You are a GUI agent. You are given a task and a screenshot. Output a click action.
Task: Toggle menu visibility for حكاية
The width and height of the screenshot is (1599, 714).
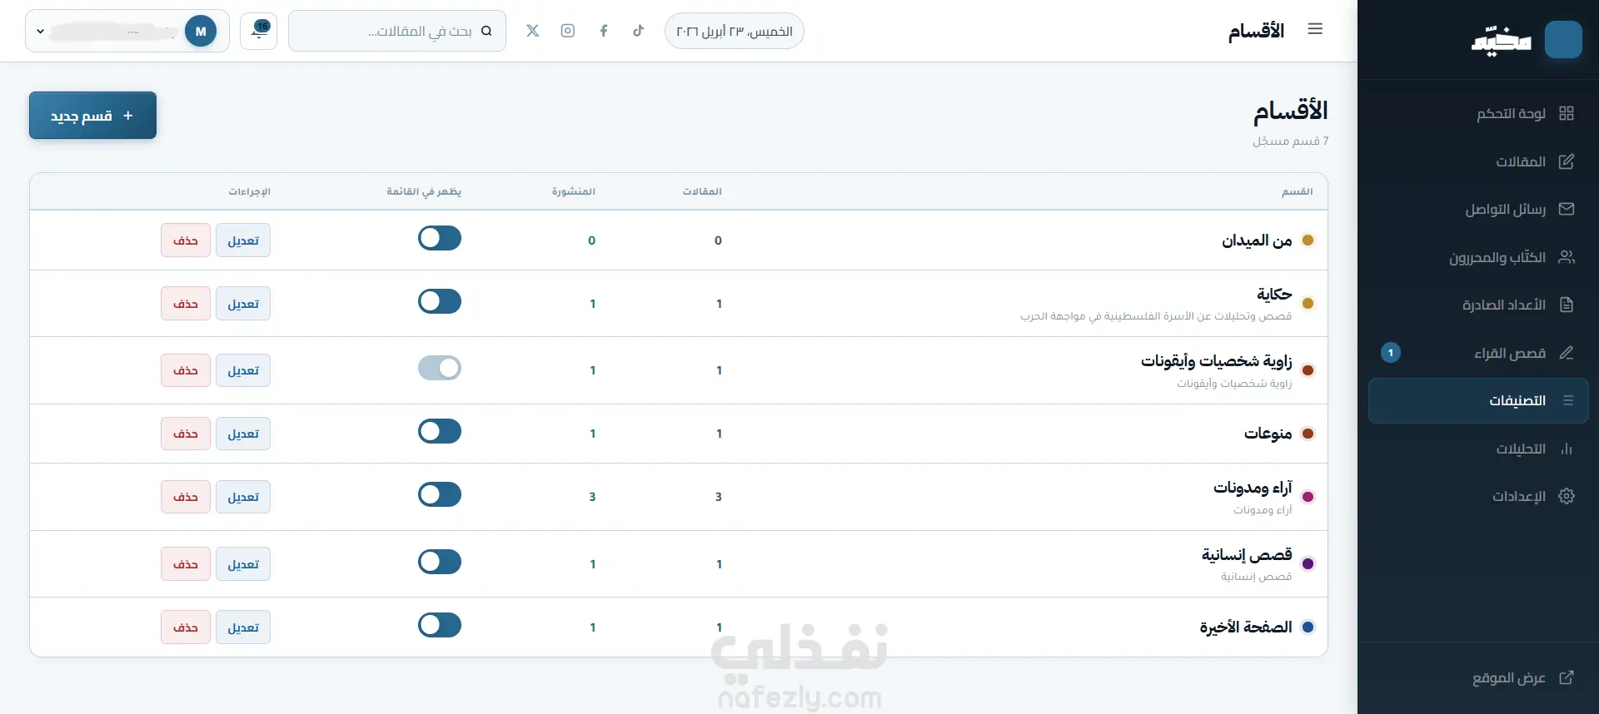[x=440, y=301]
